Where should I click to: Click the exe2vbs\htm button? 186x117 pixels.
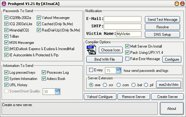pos(169,85)
